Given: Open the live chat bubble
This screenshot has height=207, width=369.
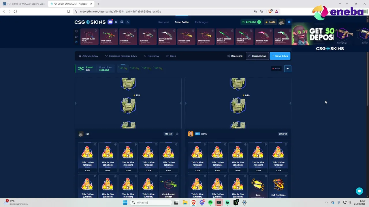Looking at the screenshot, I should click(359, 191).
